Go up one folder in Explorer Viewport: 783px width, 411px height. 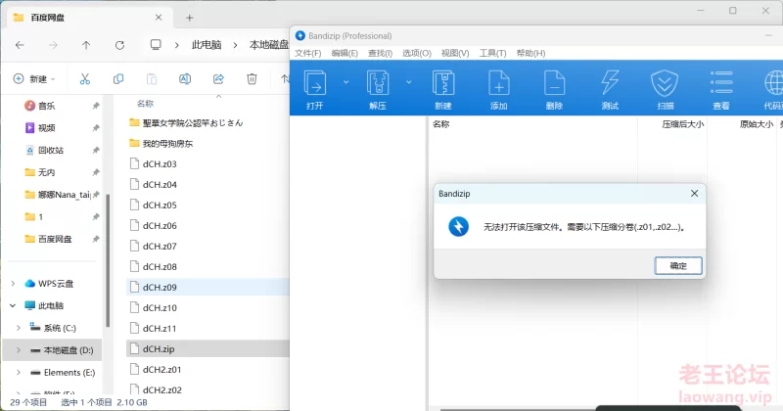[x=86, y=45]
